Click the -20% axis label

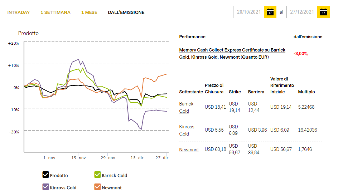[x=14, y=132]
